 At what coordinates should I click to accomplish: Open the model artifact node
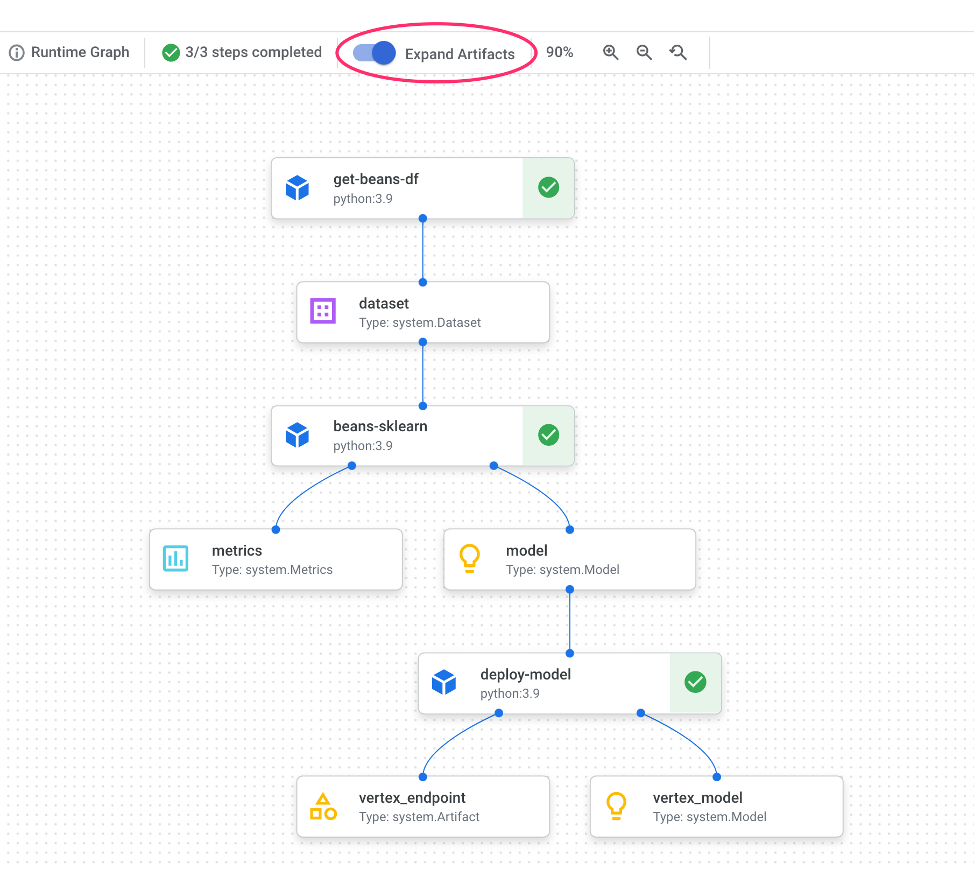569,559
